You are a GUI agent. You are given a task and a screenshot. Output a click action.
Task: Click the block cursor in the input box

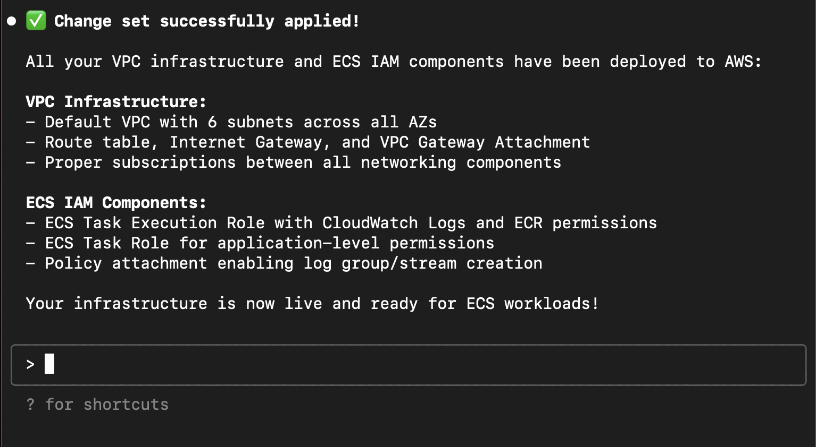click(49, 364)
